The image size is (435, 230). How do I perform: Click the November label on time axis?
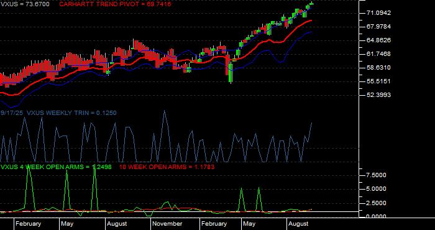coord(168,224)
